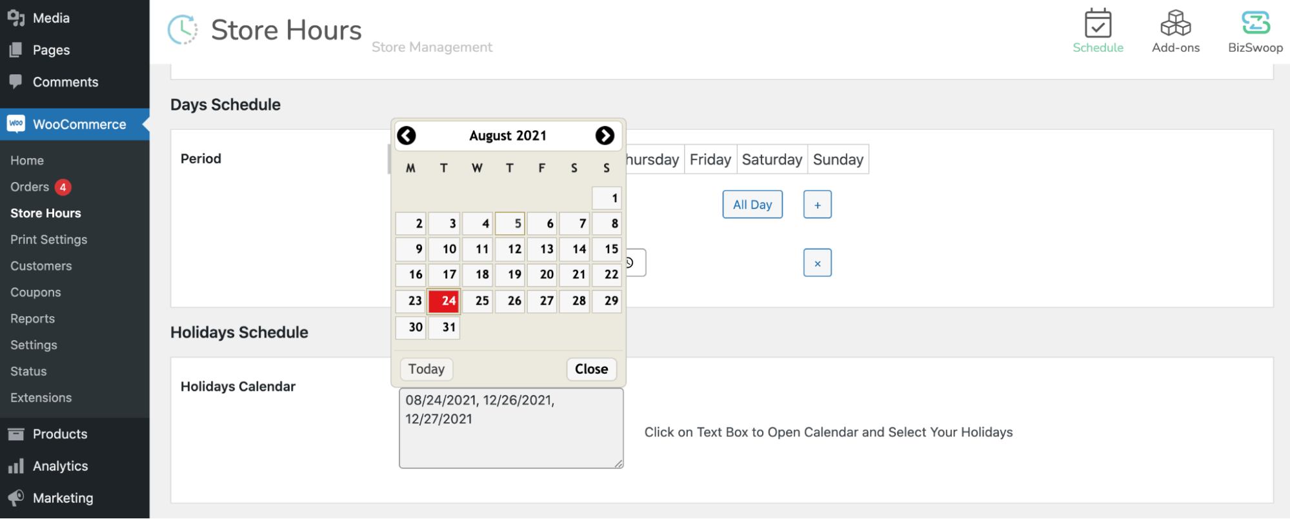
Task: Pick August 5 in the calendar
Action: 510,223
